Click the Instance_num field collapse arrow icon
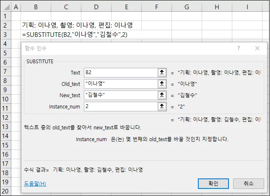The width and height of the screenshot is (270, 196). (x=162, y=106)
